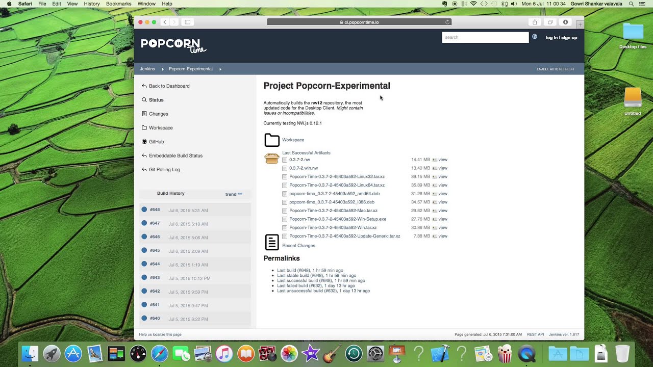Open the Changes sidebar link
The image size is (653, 367).
158,114
